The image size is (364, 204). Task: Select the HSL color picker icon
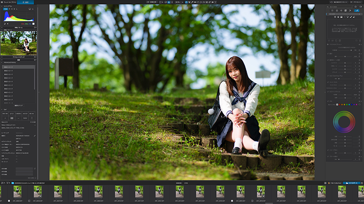tap(359, 105)
